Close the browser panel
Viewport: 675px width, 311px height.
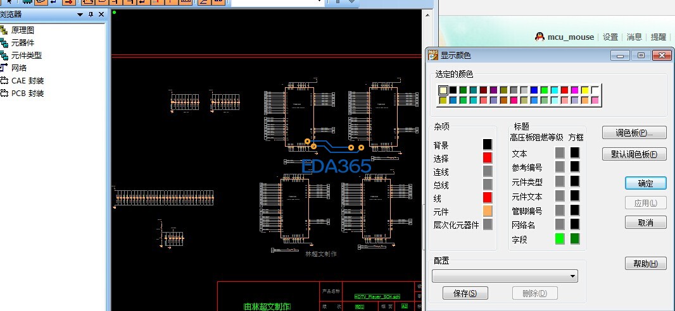pos(101,15)
